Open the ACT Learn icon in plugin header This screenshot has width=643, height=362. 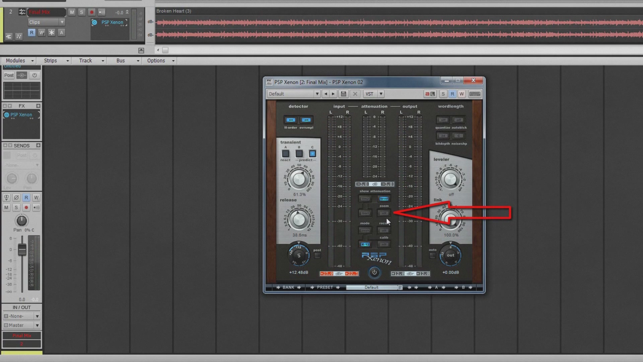coord(430,94)
